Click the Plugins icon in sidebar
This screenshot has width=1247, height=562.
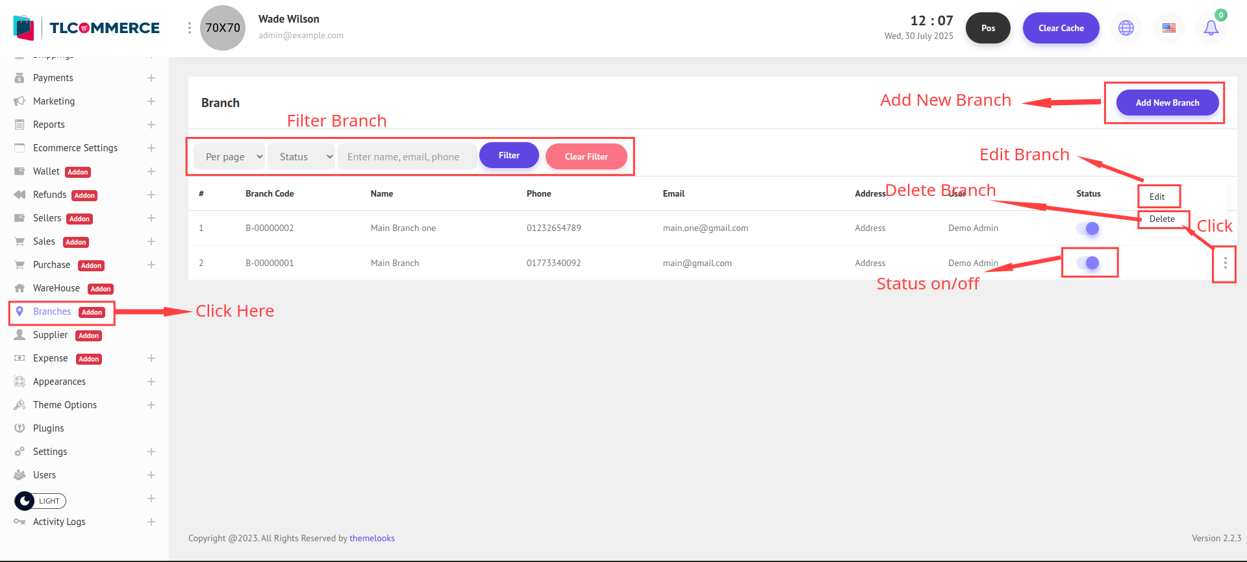[x=19, y=428]
